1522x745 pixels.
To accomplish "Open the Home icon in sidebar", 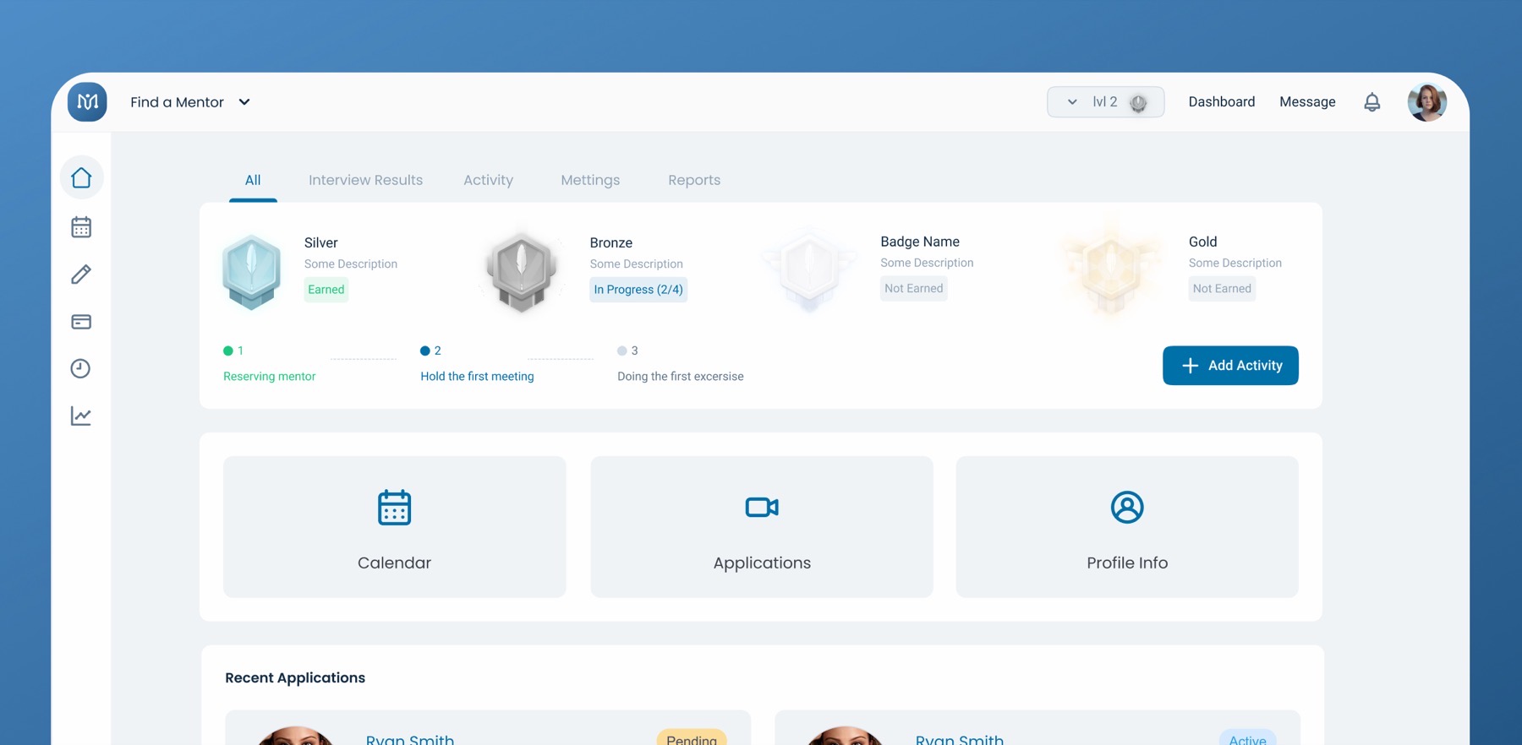I will tap(81, 177).
